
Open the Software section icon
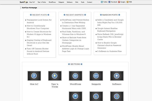point(117,76)
